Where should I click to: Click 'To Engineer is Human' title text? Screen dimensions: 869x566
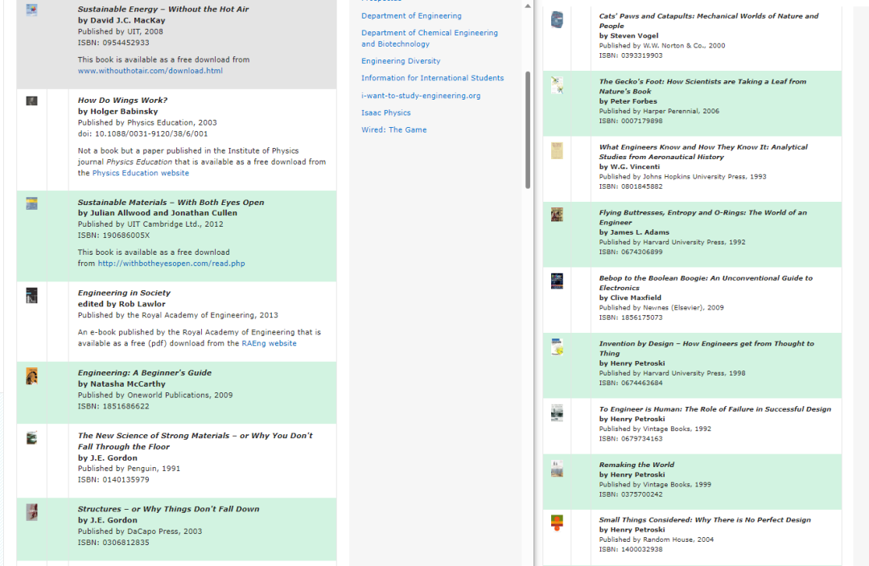tap(715, 409)
